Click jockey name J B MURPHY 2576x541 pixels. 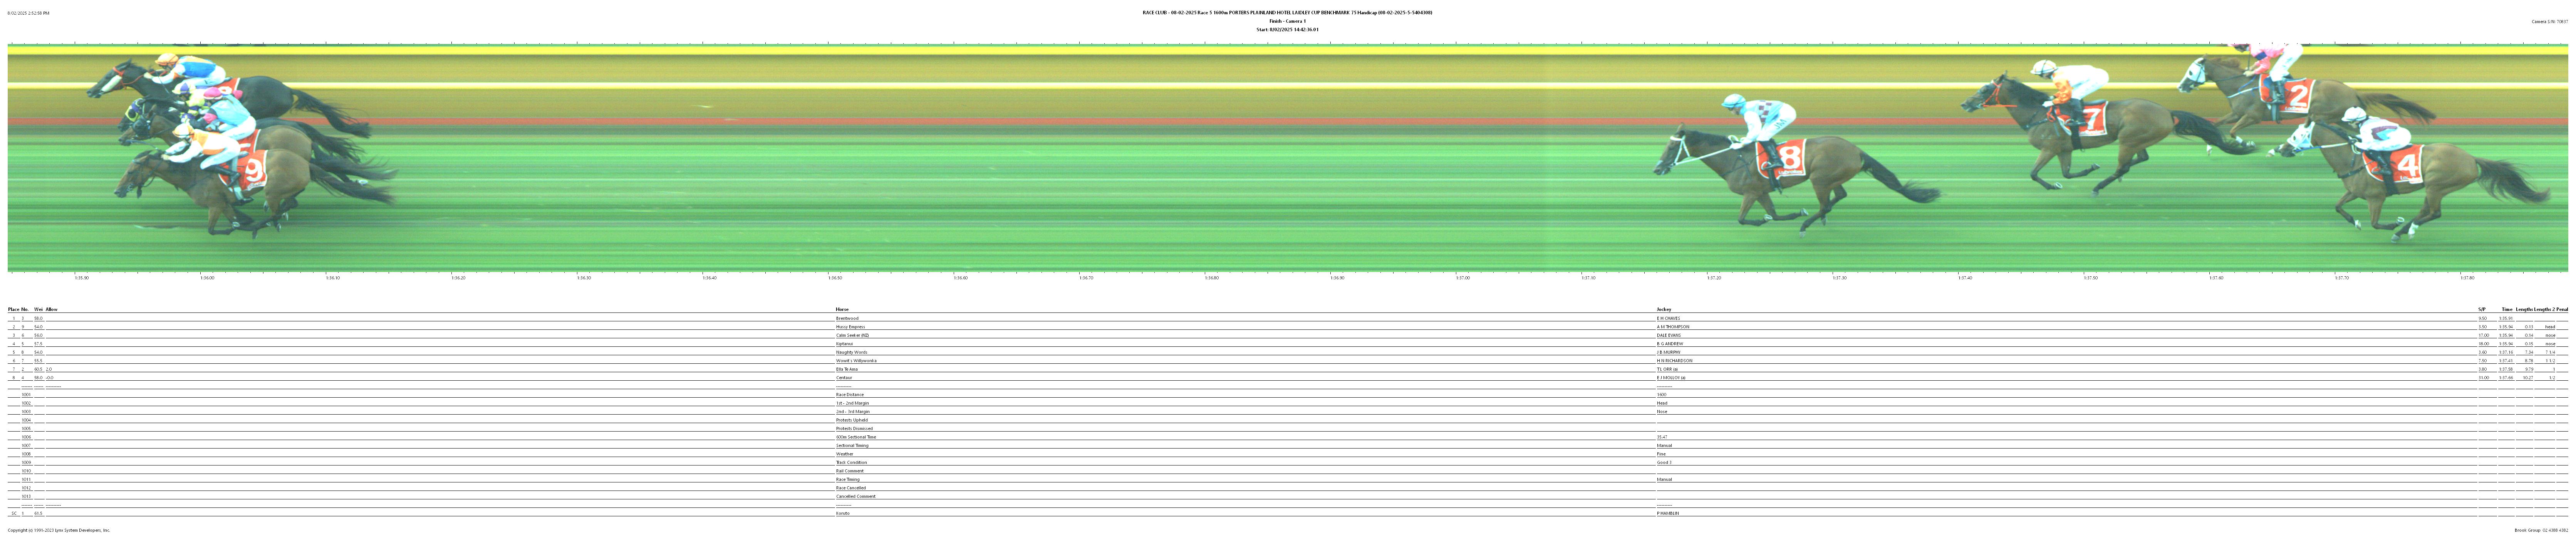(1668, 352)
